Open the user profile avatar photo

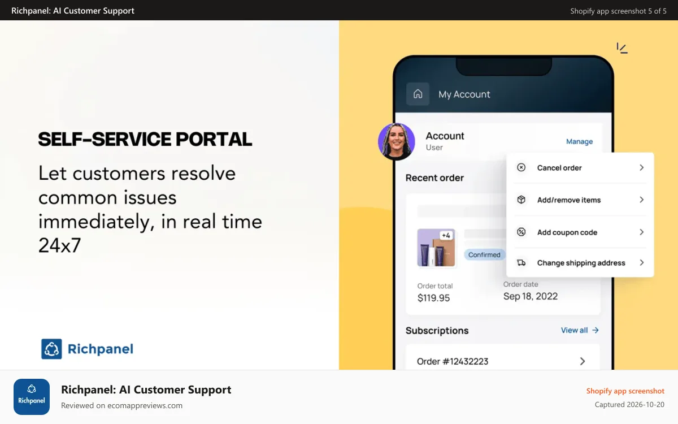397,142
